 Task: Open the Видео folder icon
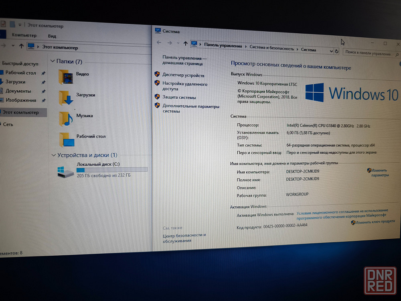point(66,77)
